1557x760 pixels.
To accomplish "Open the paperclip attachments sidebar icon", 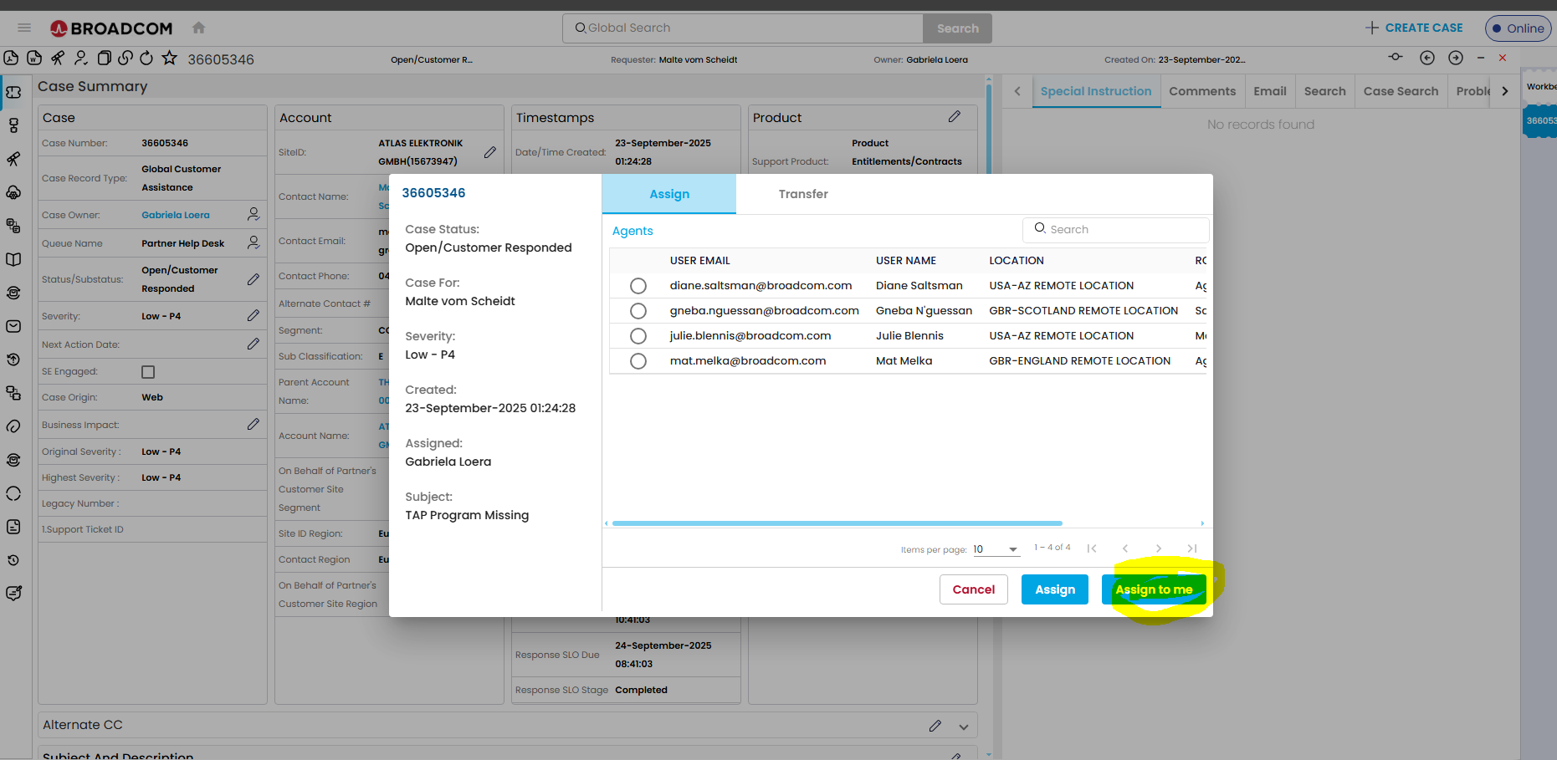I will [13, 426].
